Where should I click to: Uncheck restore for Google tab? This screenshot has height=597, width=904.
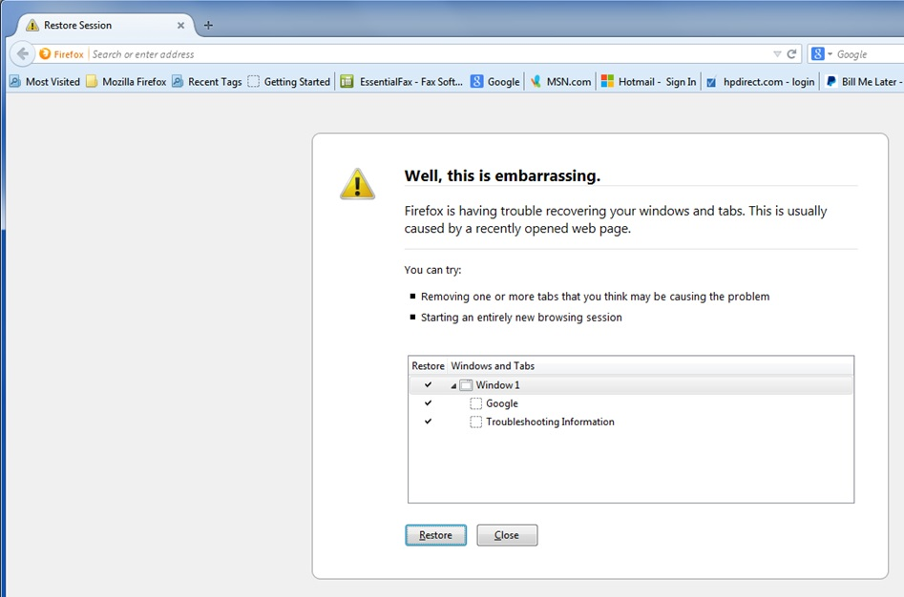tap(428, 403)
